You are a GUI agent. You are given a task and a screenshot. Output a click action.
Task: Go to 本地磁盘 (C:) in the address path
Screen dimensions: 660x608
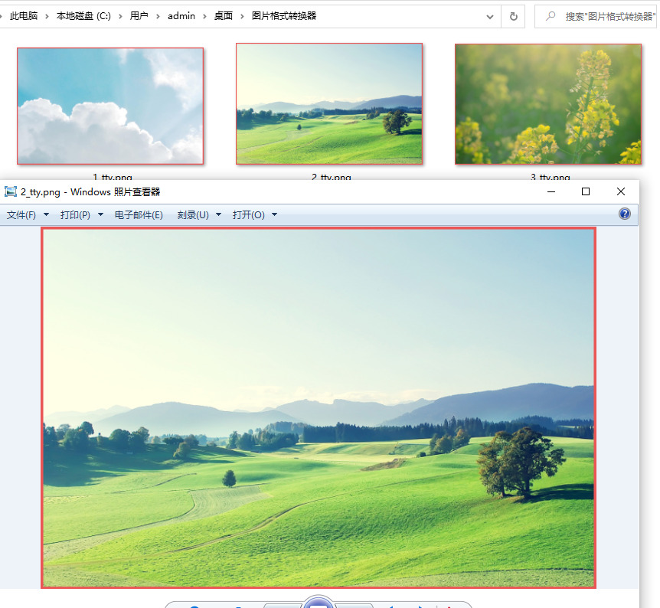click(83, 16)
